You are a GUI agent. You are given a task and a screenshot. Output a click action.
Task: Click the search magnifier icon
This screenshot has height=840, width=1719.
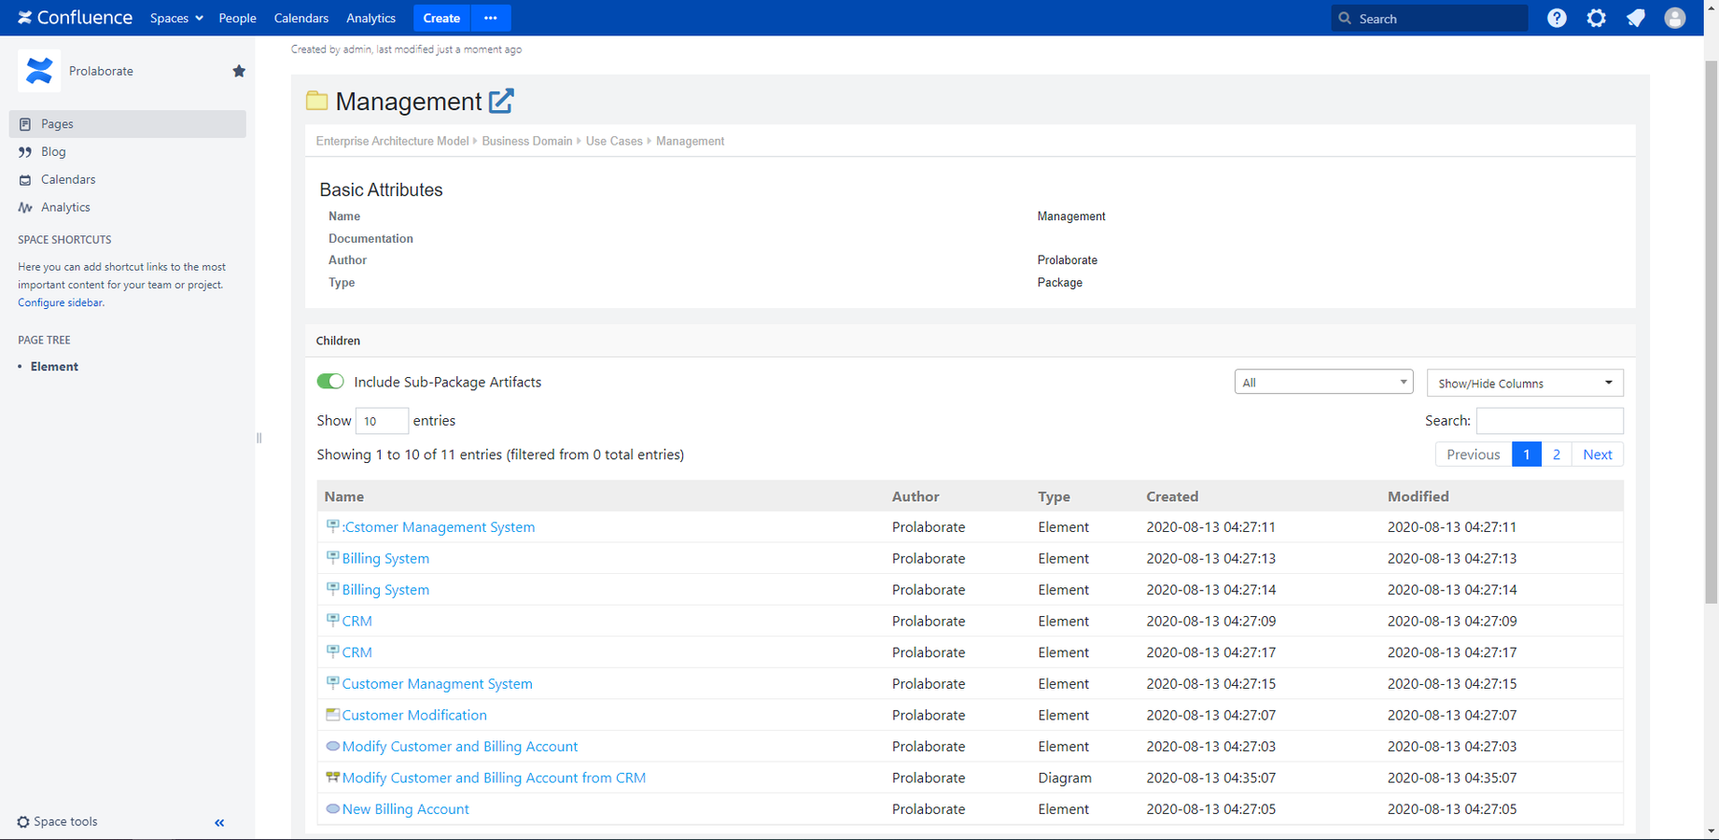[x=1345, y=18]
